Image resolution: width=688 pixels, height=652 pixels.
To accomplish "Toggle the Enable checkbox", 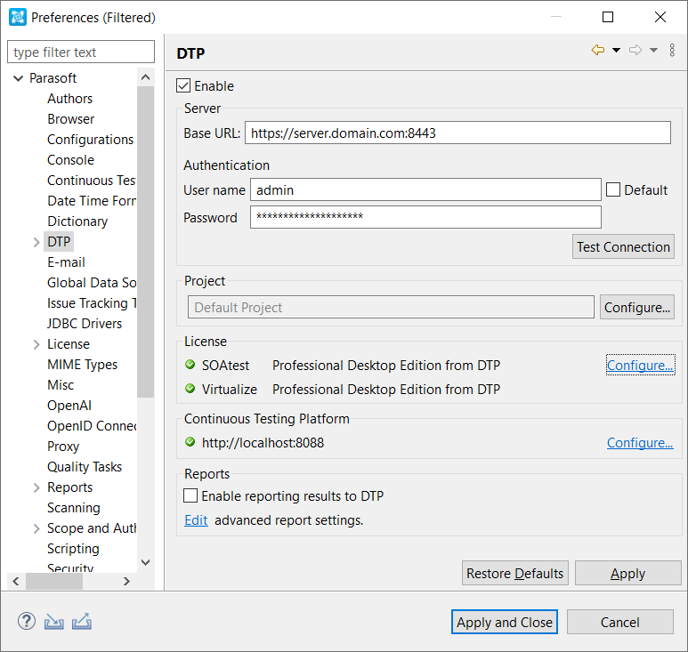I will coord(183,85).
